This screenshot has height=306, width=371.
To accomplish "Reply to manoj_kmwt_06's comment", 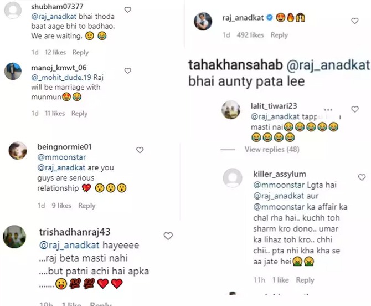I will [x=80, y=114].
